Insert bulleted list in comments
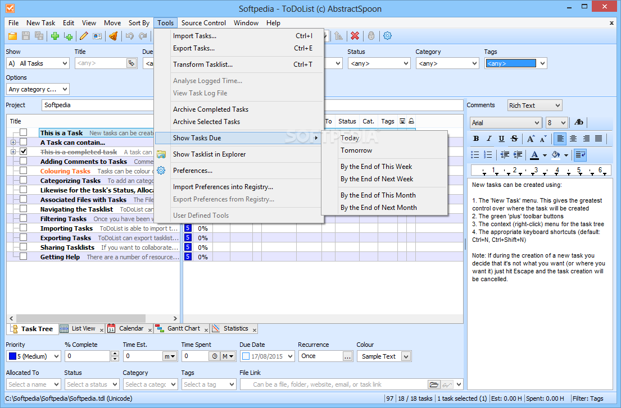 click(475, 154)
